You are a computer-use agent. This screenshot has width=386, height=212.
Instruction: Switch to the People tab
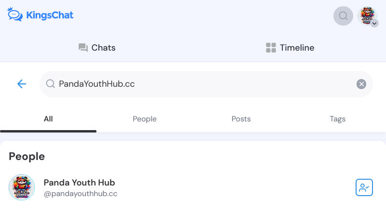144,119
